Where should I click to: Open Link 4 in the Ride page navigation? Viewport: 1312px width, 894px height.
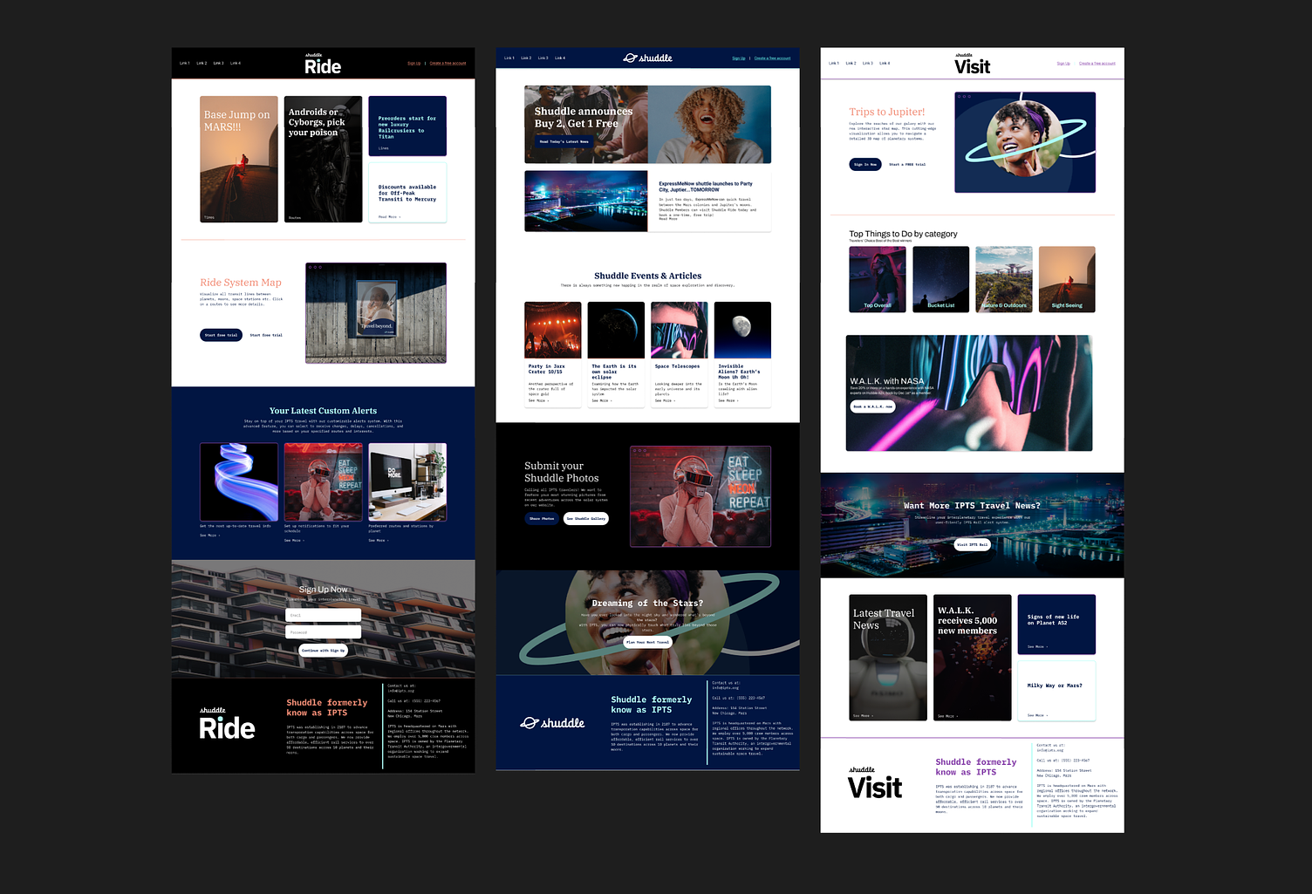click(236, 63)
